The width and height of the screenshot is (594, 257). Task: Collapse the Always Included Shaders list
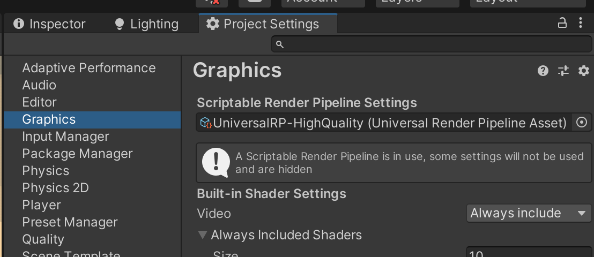[x=203, y=235]
